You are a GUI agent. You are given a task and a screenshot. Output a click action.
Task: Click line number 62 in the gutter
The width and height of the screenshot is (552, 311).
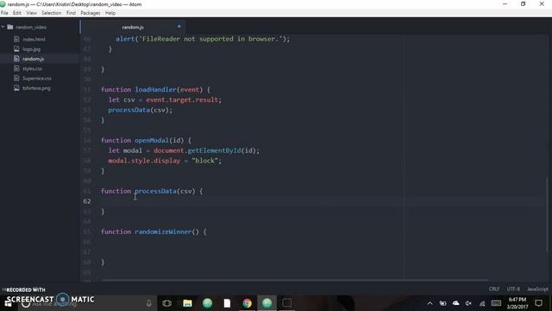click(87, 201)
